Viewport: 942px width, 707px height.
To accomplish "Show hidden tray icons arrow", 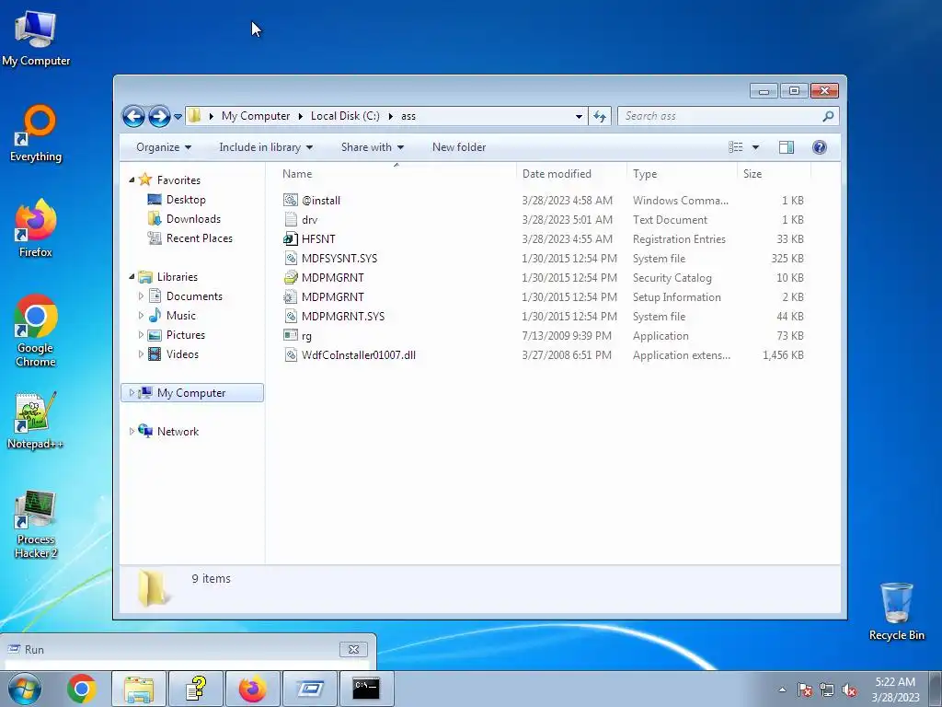I will [x=782, y=690].
